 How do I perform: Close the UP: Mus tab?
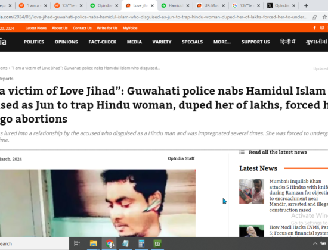click(223, 5)
